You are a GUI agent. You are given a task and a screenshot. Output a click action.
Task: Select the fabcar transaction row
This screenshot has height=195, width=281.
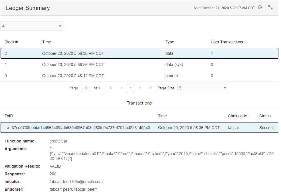click(x=114, y=128)
